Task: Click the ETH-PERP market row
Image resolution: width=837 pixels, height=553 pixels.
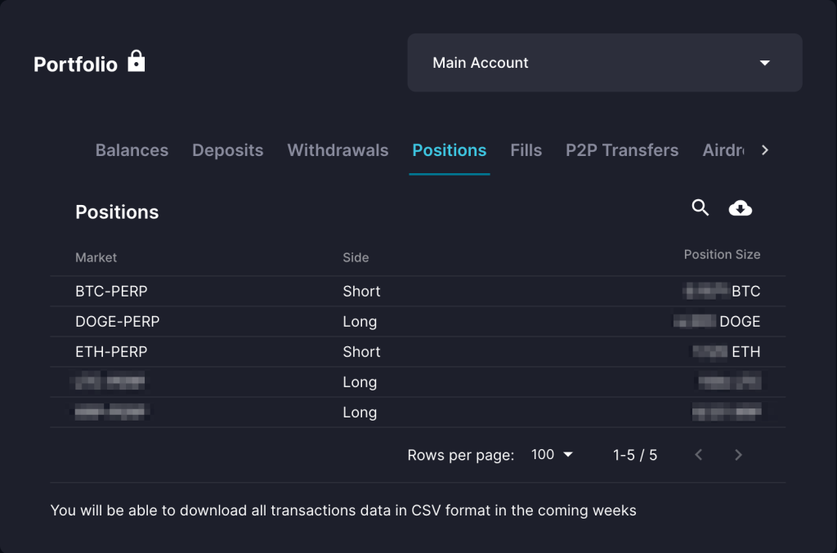Action: tap(111, 352)
